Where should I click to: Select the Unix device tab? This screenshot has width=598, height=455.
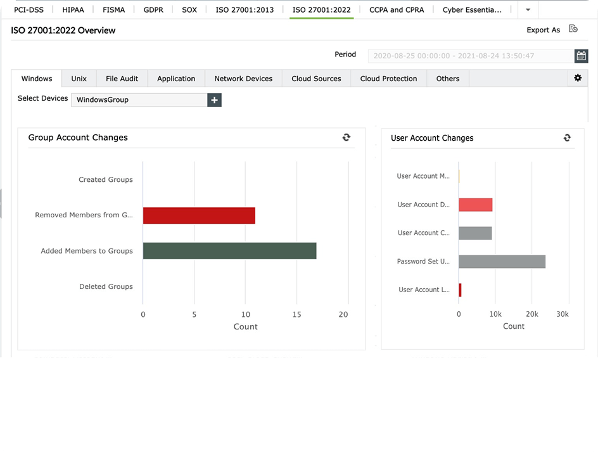click(79, 78)
